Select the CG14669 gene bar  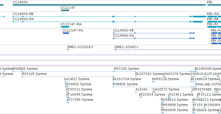[110, 5]
